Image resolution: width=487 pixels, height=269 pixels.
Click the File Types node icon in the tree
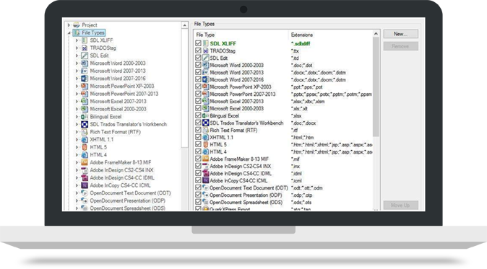(77, 32)
